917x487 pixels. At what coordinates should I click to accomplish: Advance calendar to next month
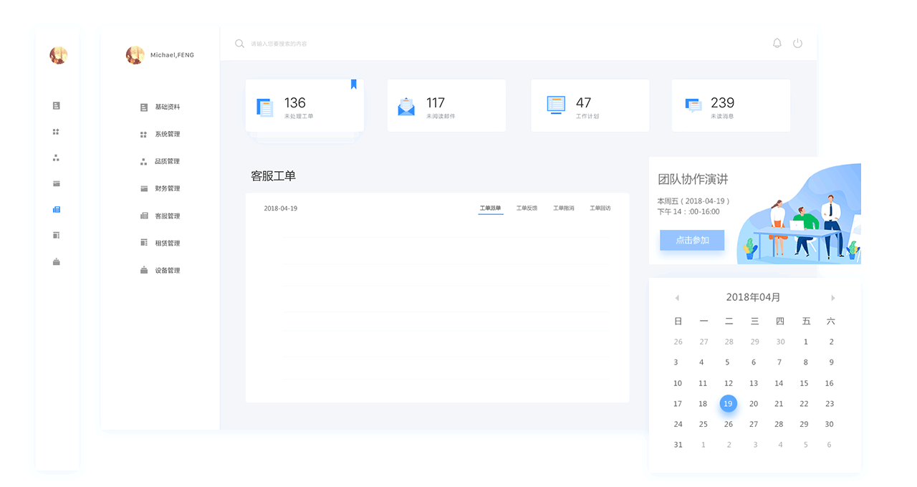click(x=832, y=298)
